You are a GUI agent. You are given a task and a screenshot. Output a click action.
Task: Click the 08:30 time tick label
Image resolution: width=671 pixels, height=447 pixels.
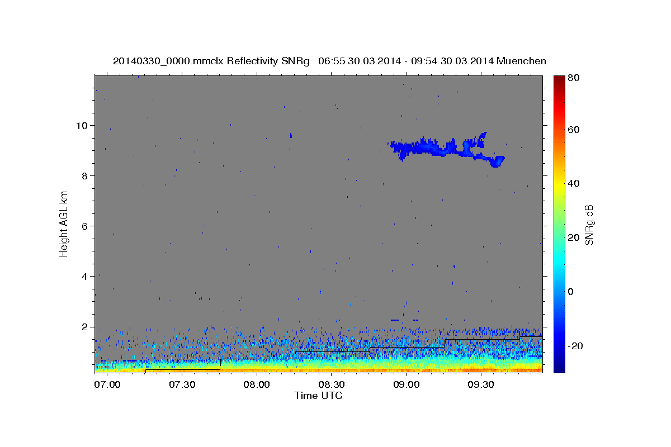[x=331, y=384]
